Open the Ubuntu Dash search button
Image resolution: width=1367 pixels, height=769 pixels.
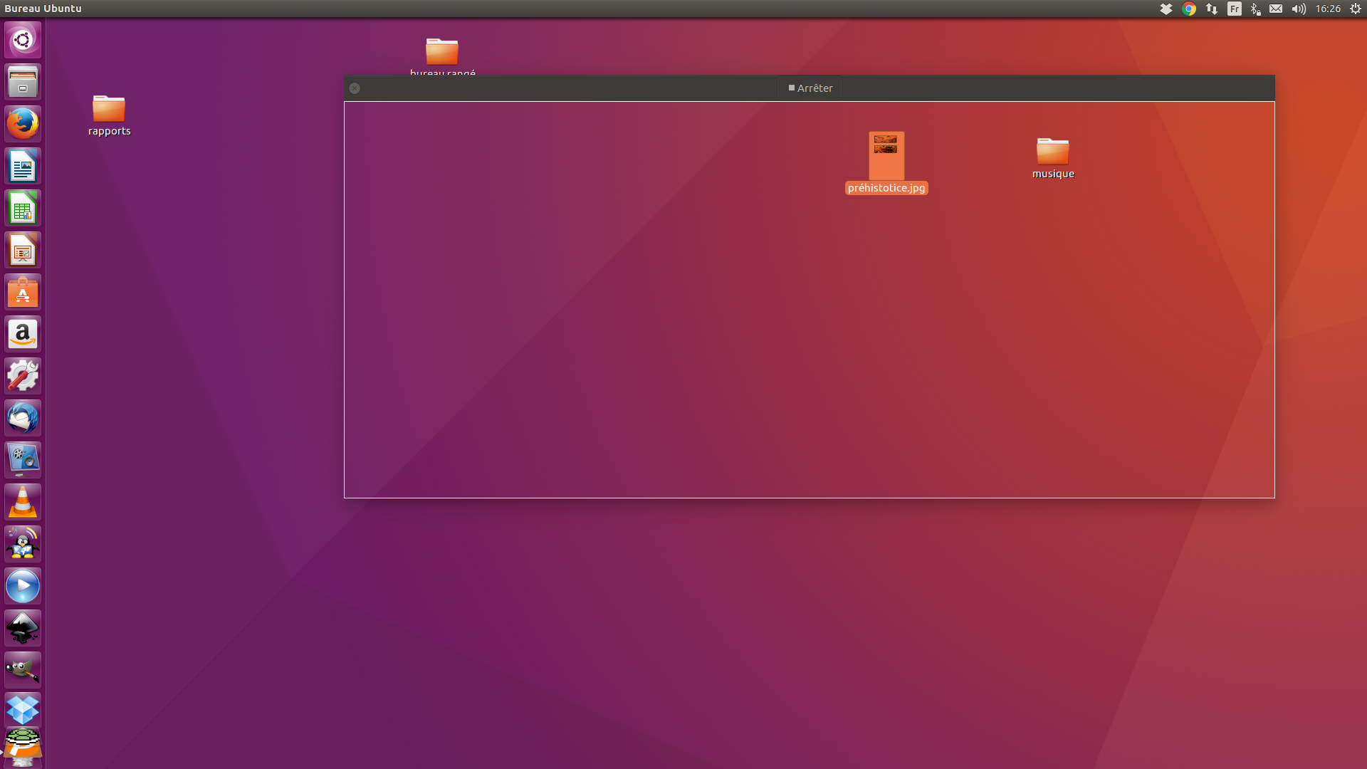pos(23,40)
